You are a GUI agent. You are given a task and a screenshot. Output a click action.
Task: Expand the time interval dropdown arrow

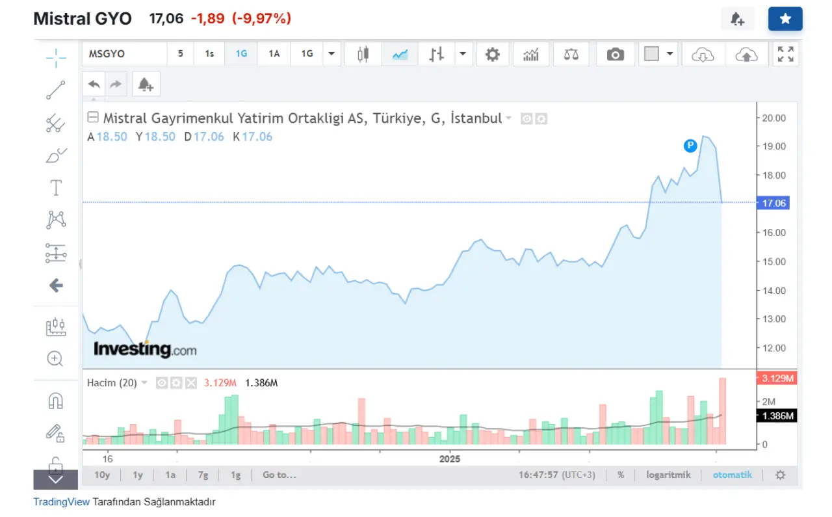point(332,54)
